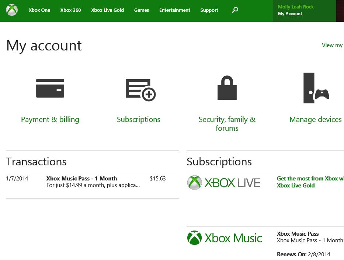This screenshot has height=260, width=344.
Task: Open the Subscriptions link under the icon
Action: (x=138, y=119)
